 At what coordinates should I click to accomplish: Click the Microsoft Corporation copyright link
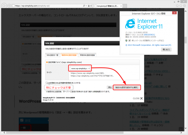click(x=148, y=45)
